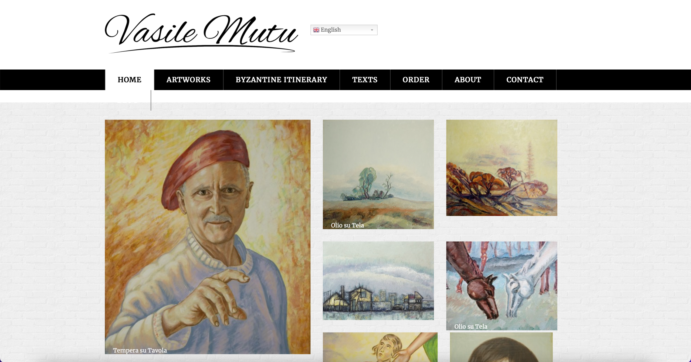Open the portrait of man in red beret
The height and width of the screenshot is (362, 691).
tap(208, 237)
